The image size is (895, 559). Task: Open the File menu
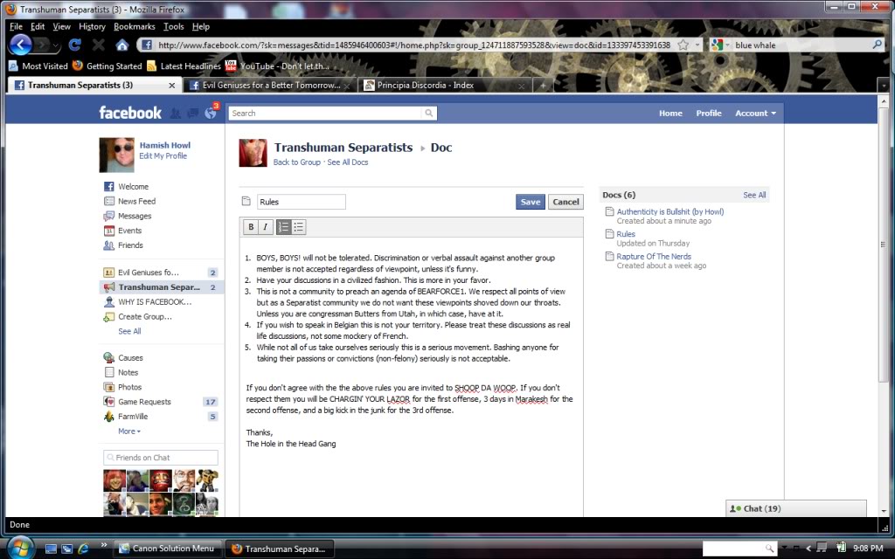tap(16, 26)
